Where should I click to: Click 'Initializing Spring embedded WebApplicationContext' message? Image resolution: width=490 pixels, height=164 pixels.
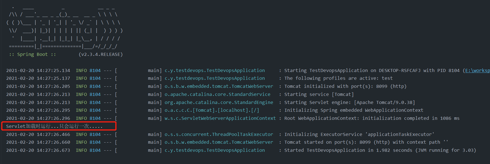(354, 110)
